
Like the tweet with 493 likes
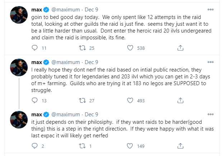click(130, 101)
